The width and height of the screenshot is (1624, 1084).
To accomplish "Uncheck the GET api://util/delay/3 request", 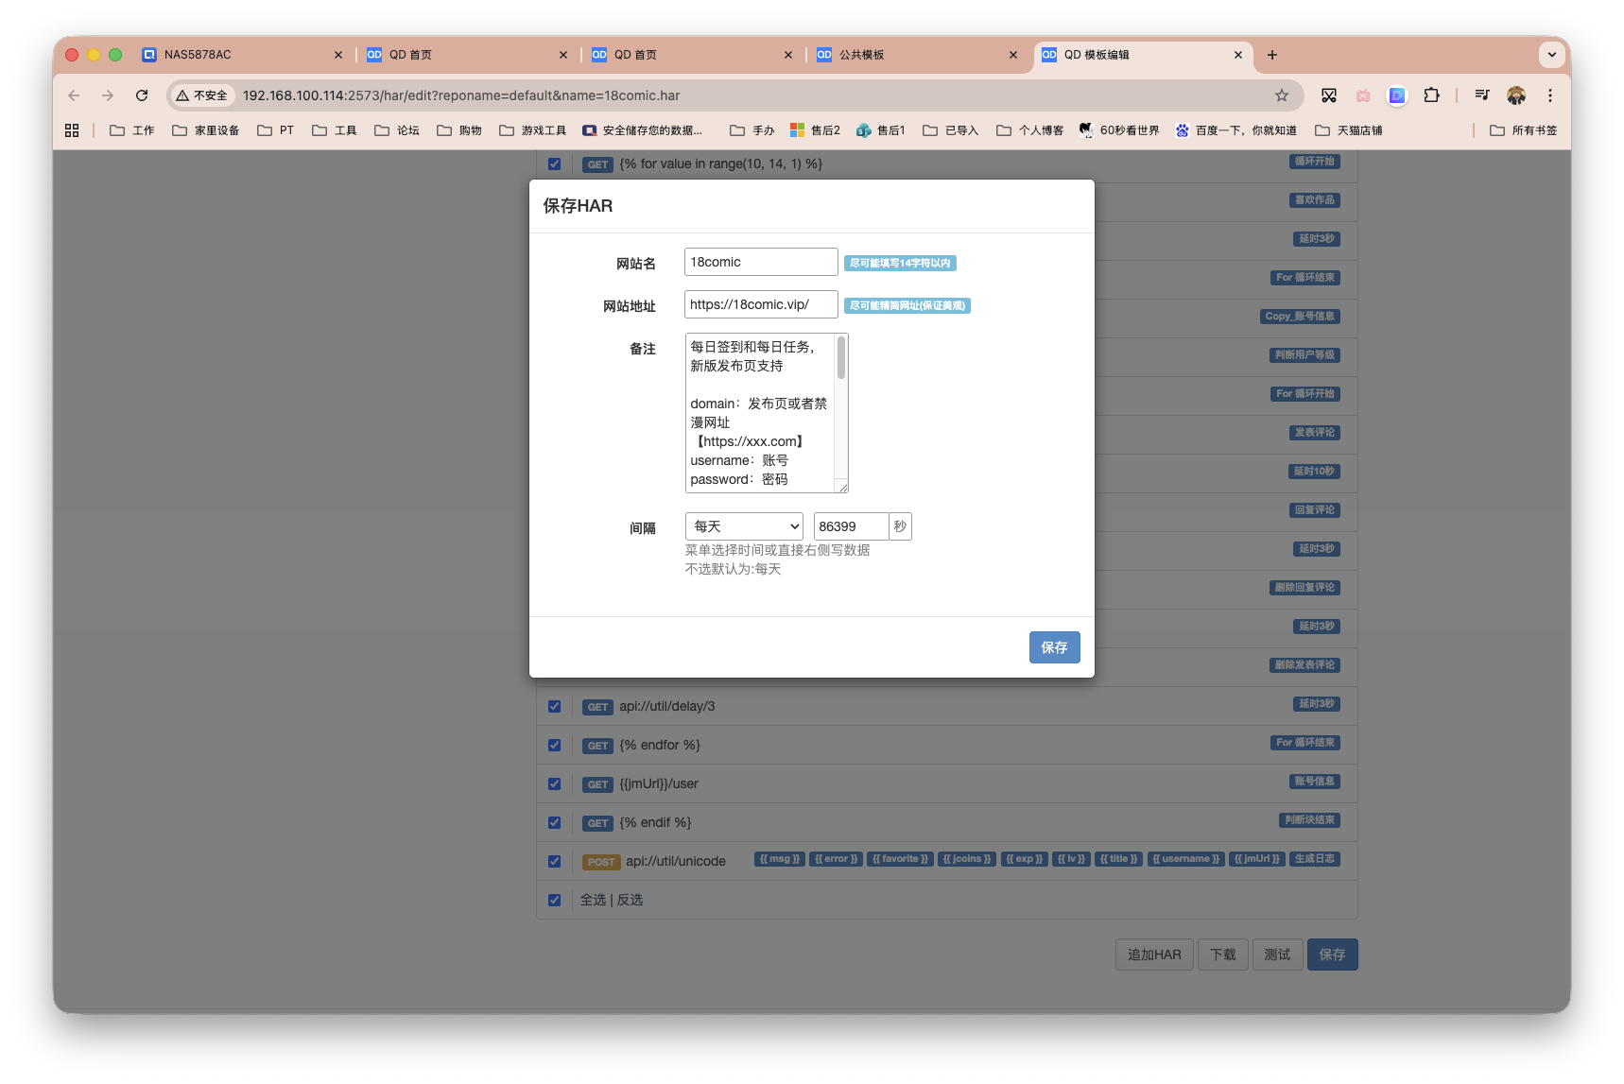I will [554, 706].
